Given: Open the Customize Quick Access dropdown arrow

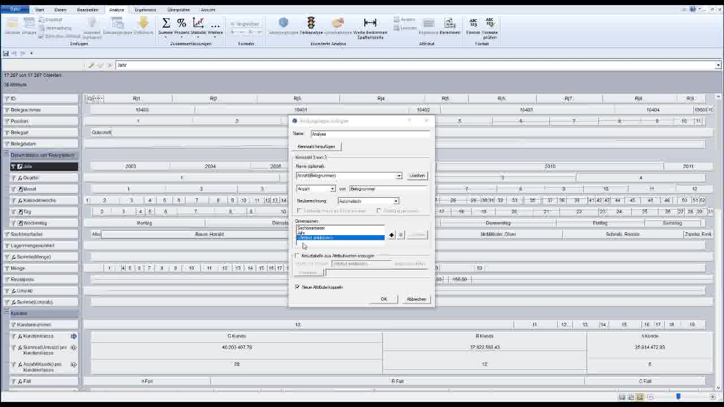Looking at the screenshot, I should (x=31, y=53).
